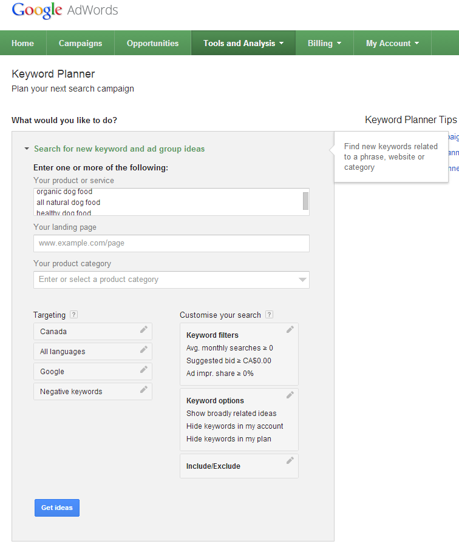Collapse Search for new keyword section triangle
This screenshot has height=550, width=459.
[27, 149]
